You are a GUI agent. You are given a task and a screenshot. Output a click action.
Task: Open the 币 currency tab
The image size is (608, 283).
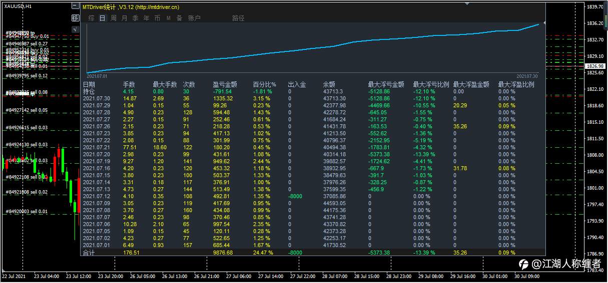click(x=157, y=18)
